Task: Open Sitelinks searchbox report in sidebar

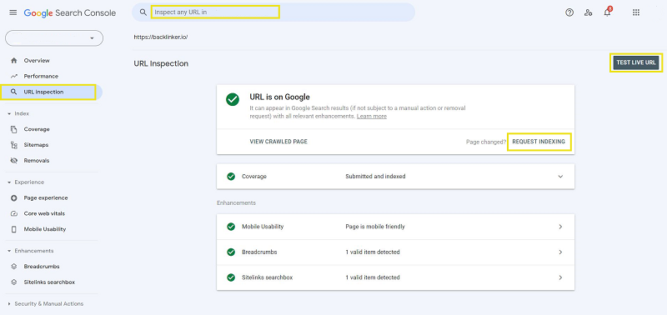Action: coord(49,282)
